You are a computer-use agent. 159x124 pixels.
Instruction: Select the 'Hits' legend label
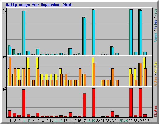156,13
